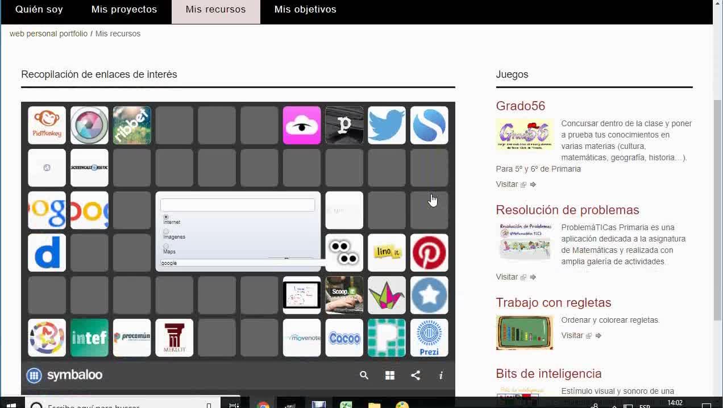Click the Symbaloo share icon
The height and width of the screenshot is (408, 723).
click(x=415, y=375)
